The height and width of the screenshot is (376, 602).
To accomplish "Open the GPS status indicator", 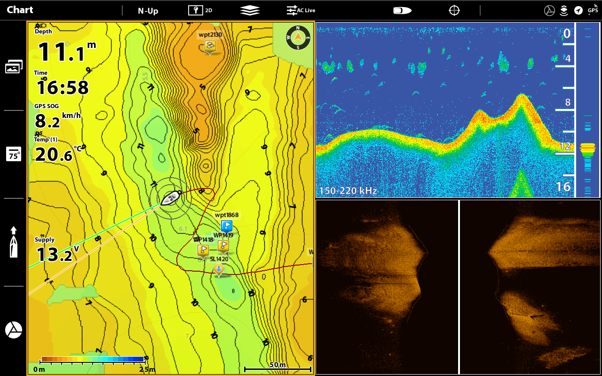I will click(593, 10).
